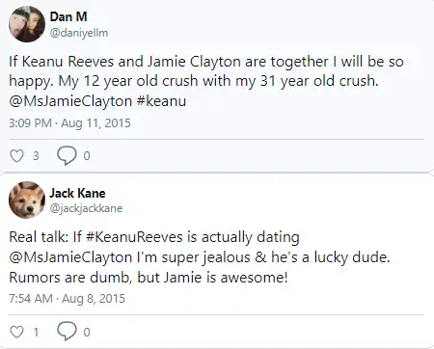Click the Jack Kane display name
The image size is (434, 349).
pyautogui.click(x=77, y=193)
